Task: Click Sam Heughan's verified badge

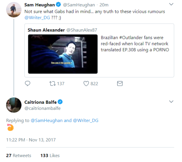Action: [x=58, y=4]
